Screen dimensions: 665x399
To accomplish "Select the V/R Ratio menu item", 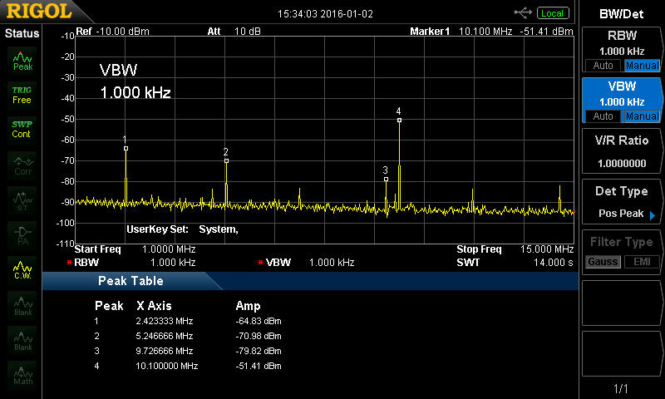I will pyautogui.click(x=622, y=151).
